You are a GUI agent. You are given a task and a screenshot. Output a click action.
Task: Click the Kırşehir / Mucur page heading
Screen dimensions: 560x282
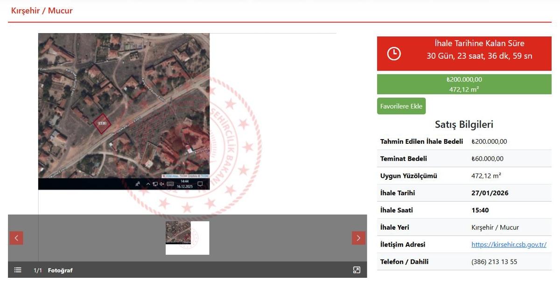click(x=42, y=10)
